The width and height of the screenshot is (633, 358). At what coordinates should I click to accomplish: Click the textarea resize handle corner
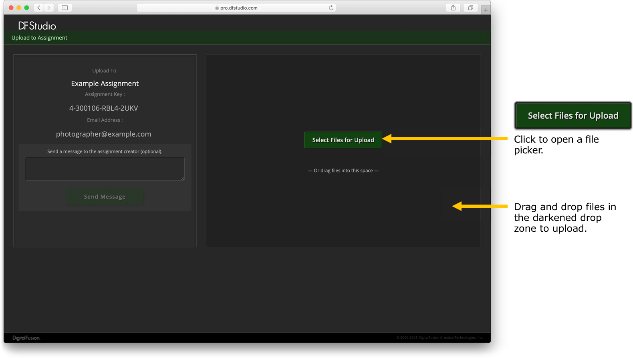183,178
